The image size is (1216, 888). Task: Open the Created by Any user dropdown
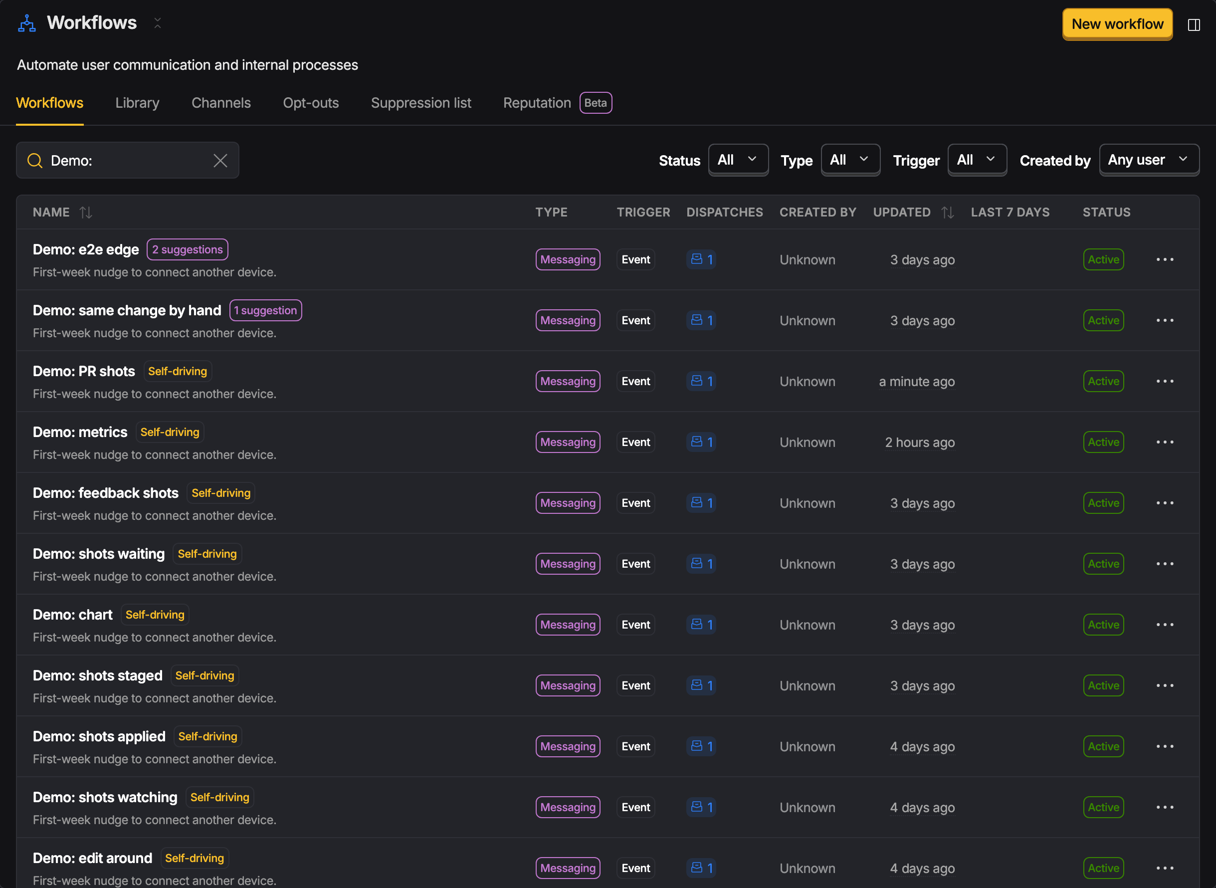pos(1149,160)
